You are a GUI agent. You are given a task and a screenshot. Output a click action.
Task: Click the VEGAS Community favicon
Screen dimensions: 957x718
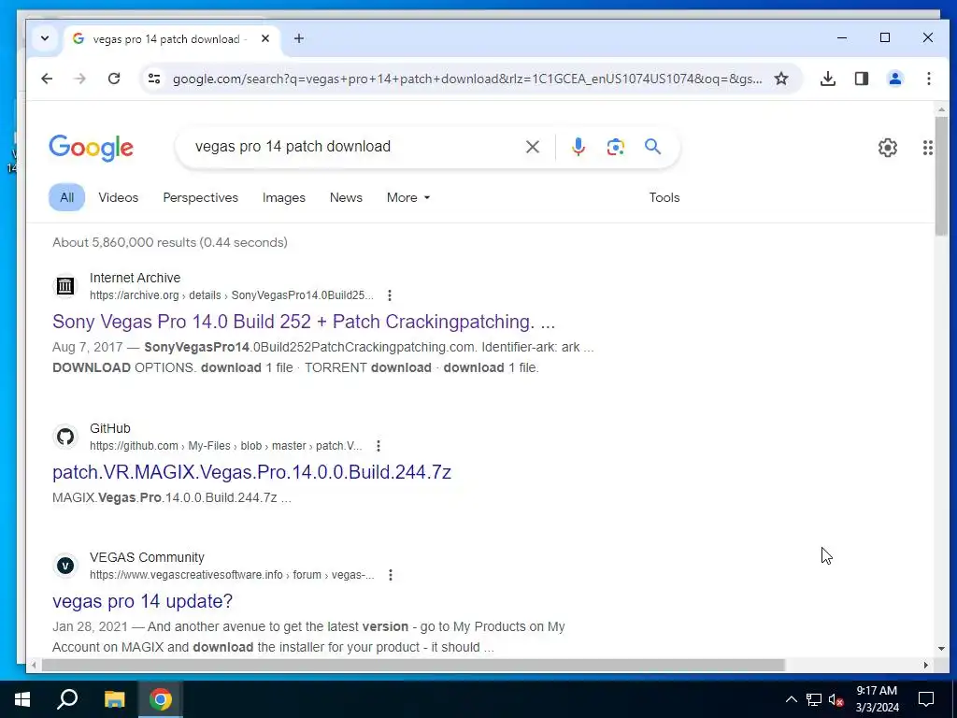coord(65,566)
